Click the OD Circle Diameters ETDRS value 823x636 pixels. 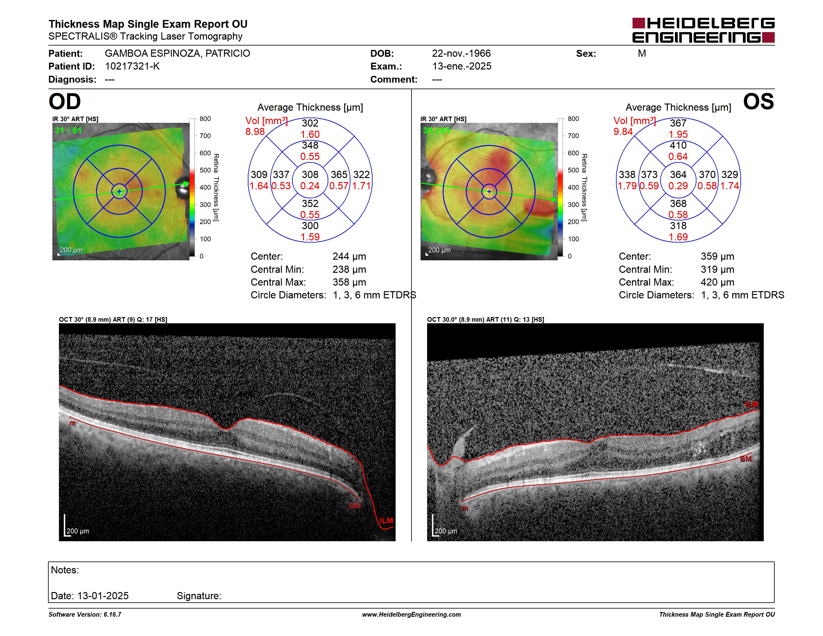pos(375,295)
